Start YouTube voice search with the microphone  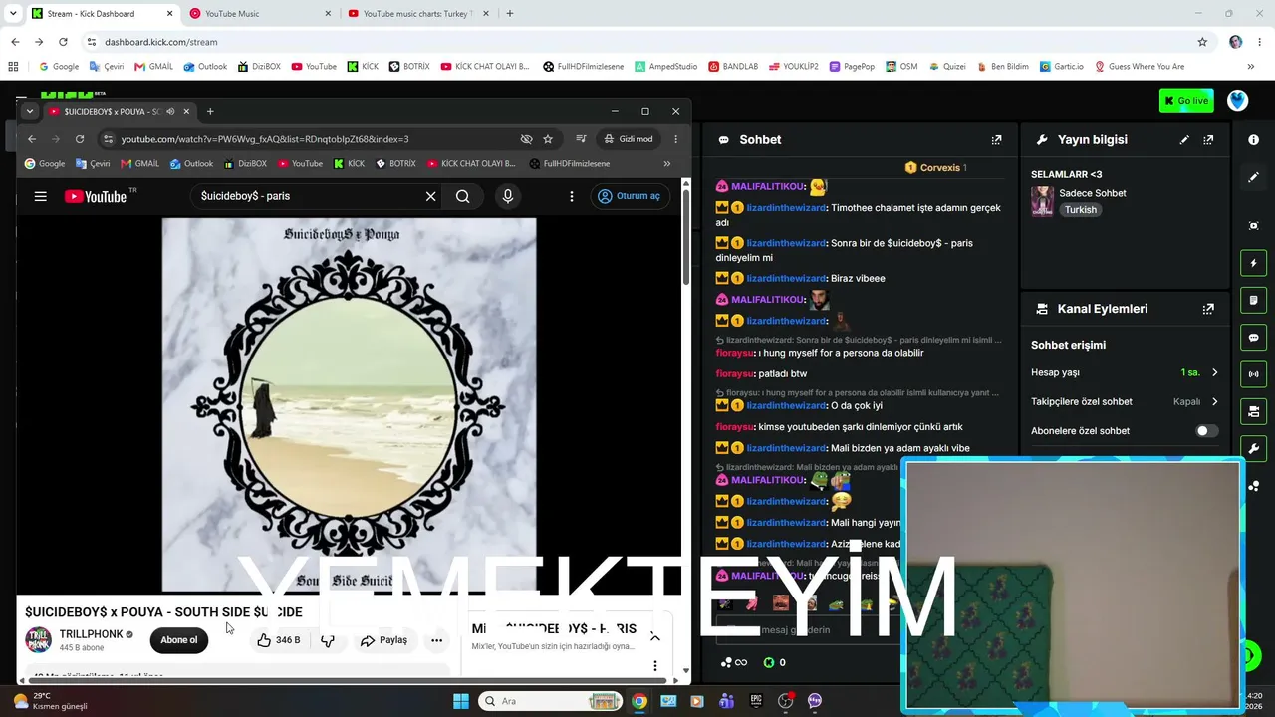click(508, 196)
